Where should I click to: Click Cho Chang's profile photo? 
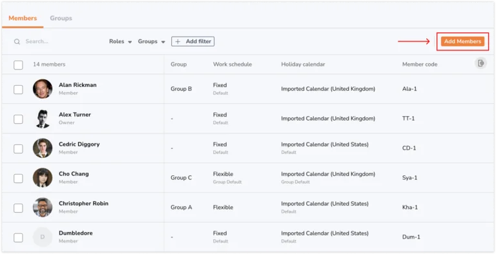(x=43, y=177)
